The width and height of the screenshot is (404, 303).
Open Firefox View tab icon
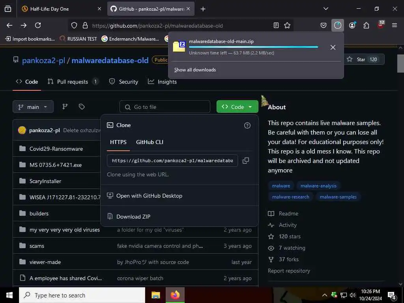[x=8, y=9]
